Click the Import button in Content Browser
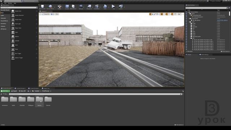The image size is (231, 130). (x=14, y=91)
